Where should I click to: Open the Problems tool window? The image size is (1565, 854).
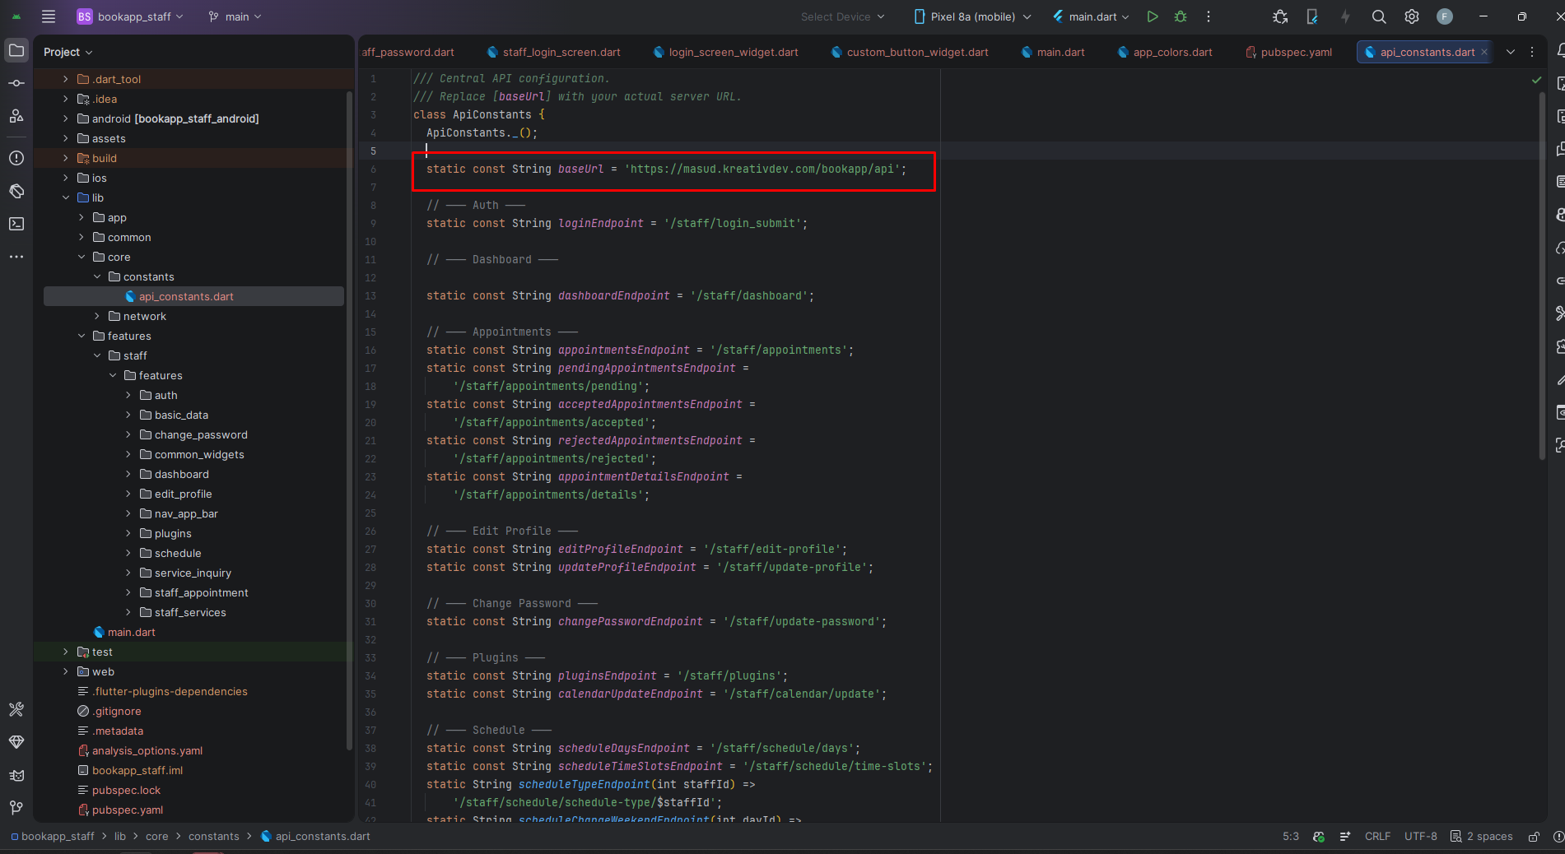(x=16, y=158)
